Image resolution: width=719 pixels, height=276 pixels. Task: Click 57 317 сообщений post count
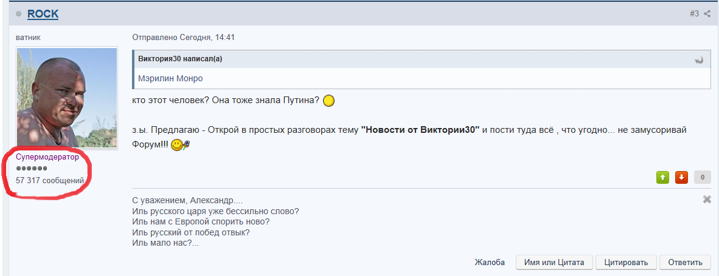pos(50,181)
